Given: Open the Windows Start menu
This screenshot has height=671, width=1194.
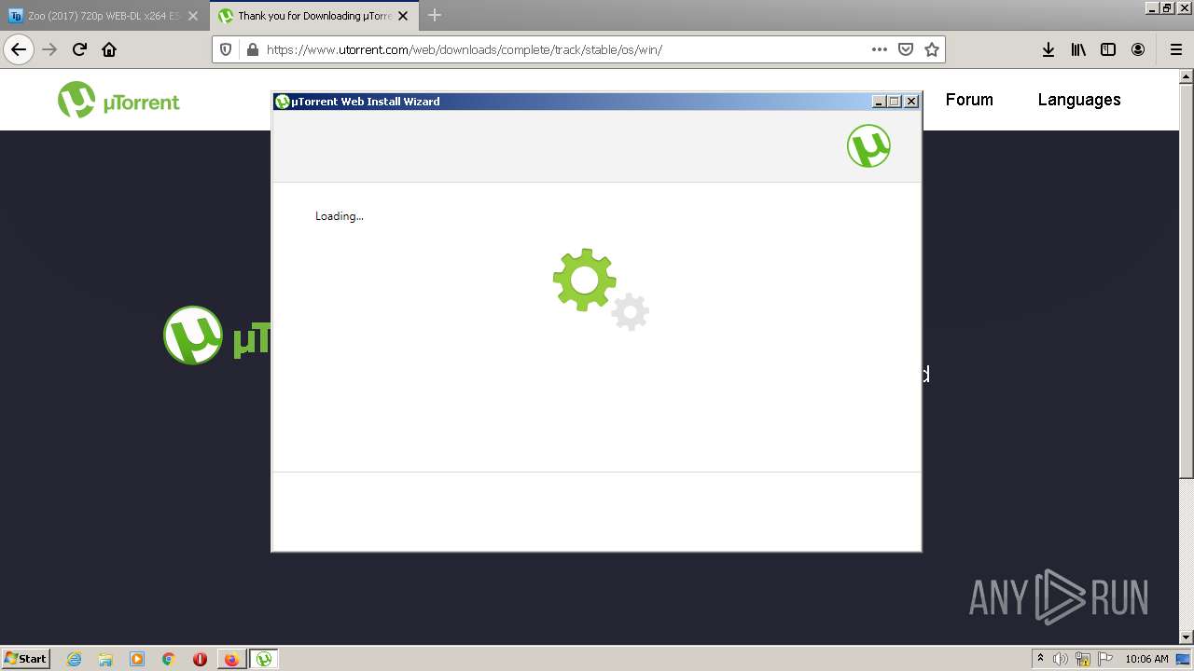Looking at the screenshot, I should point(25,658).
